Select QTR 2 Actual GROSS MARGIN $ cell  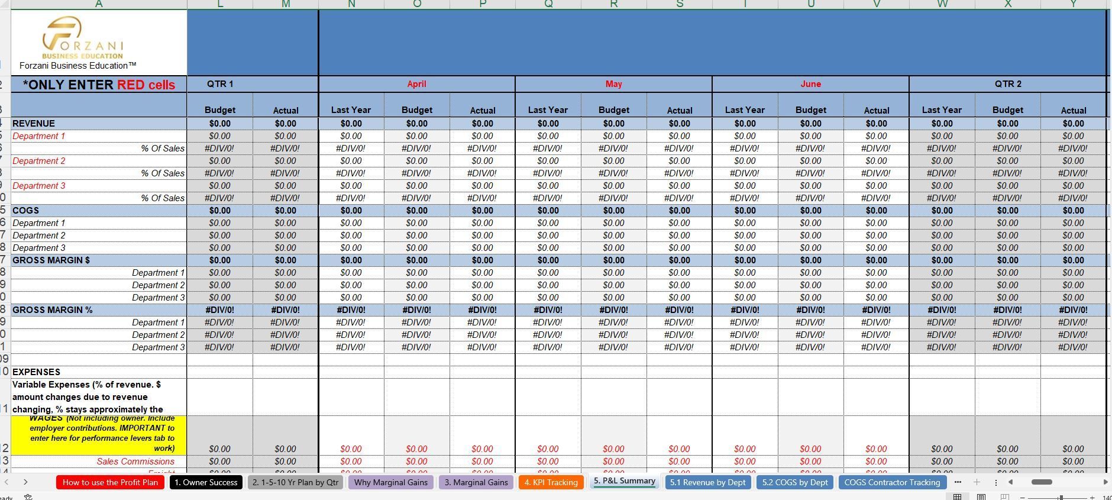point(1074,260)
